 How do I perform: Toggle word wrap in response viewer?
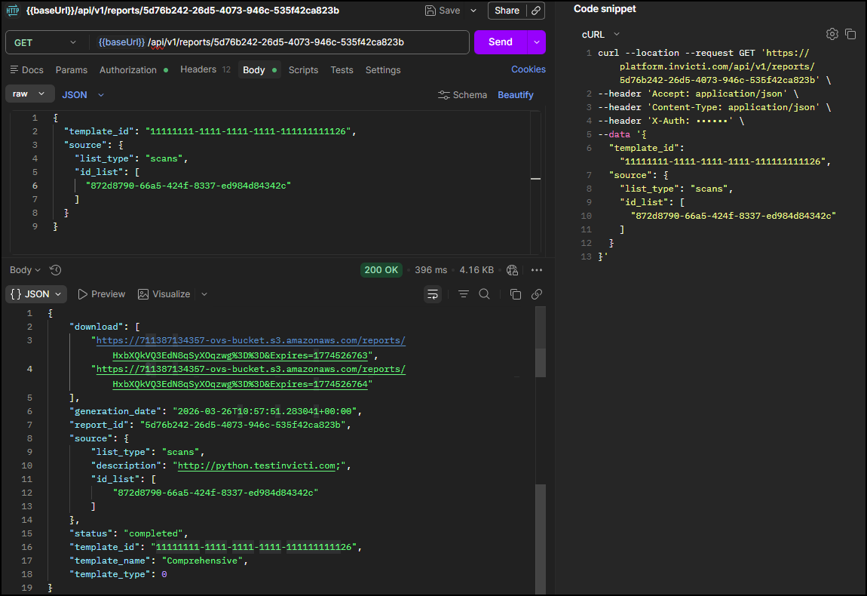pyautogui.click(x=433, y=294)
